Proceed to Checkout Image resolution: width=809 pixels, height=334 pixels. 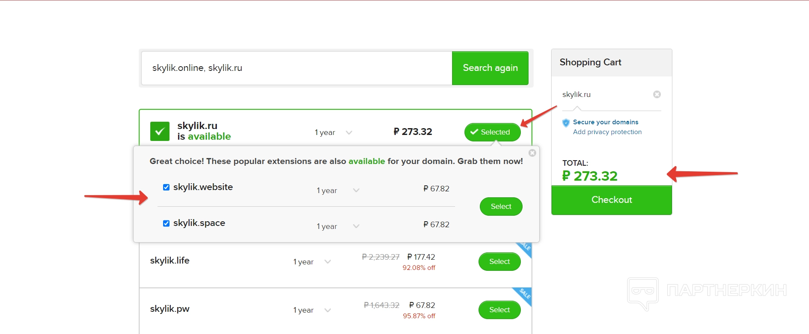(611, 200)
